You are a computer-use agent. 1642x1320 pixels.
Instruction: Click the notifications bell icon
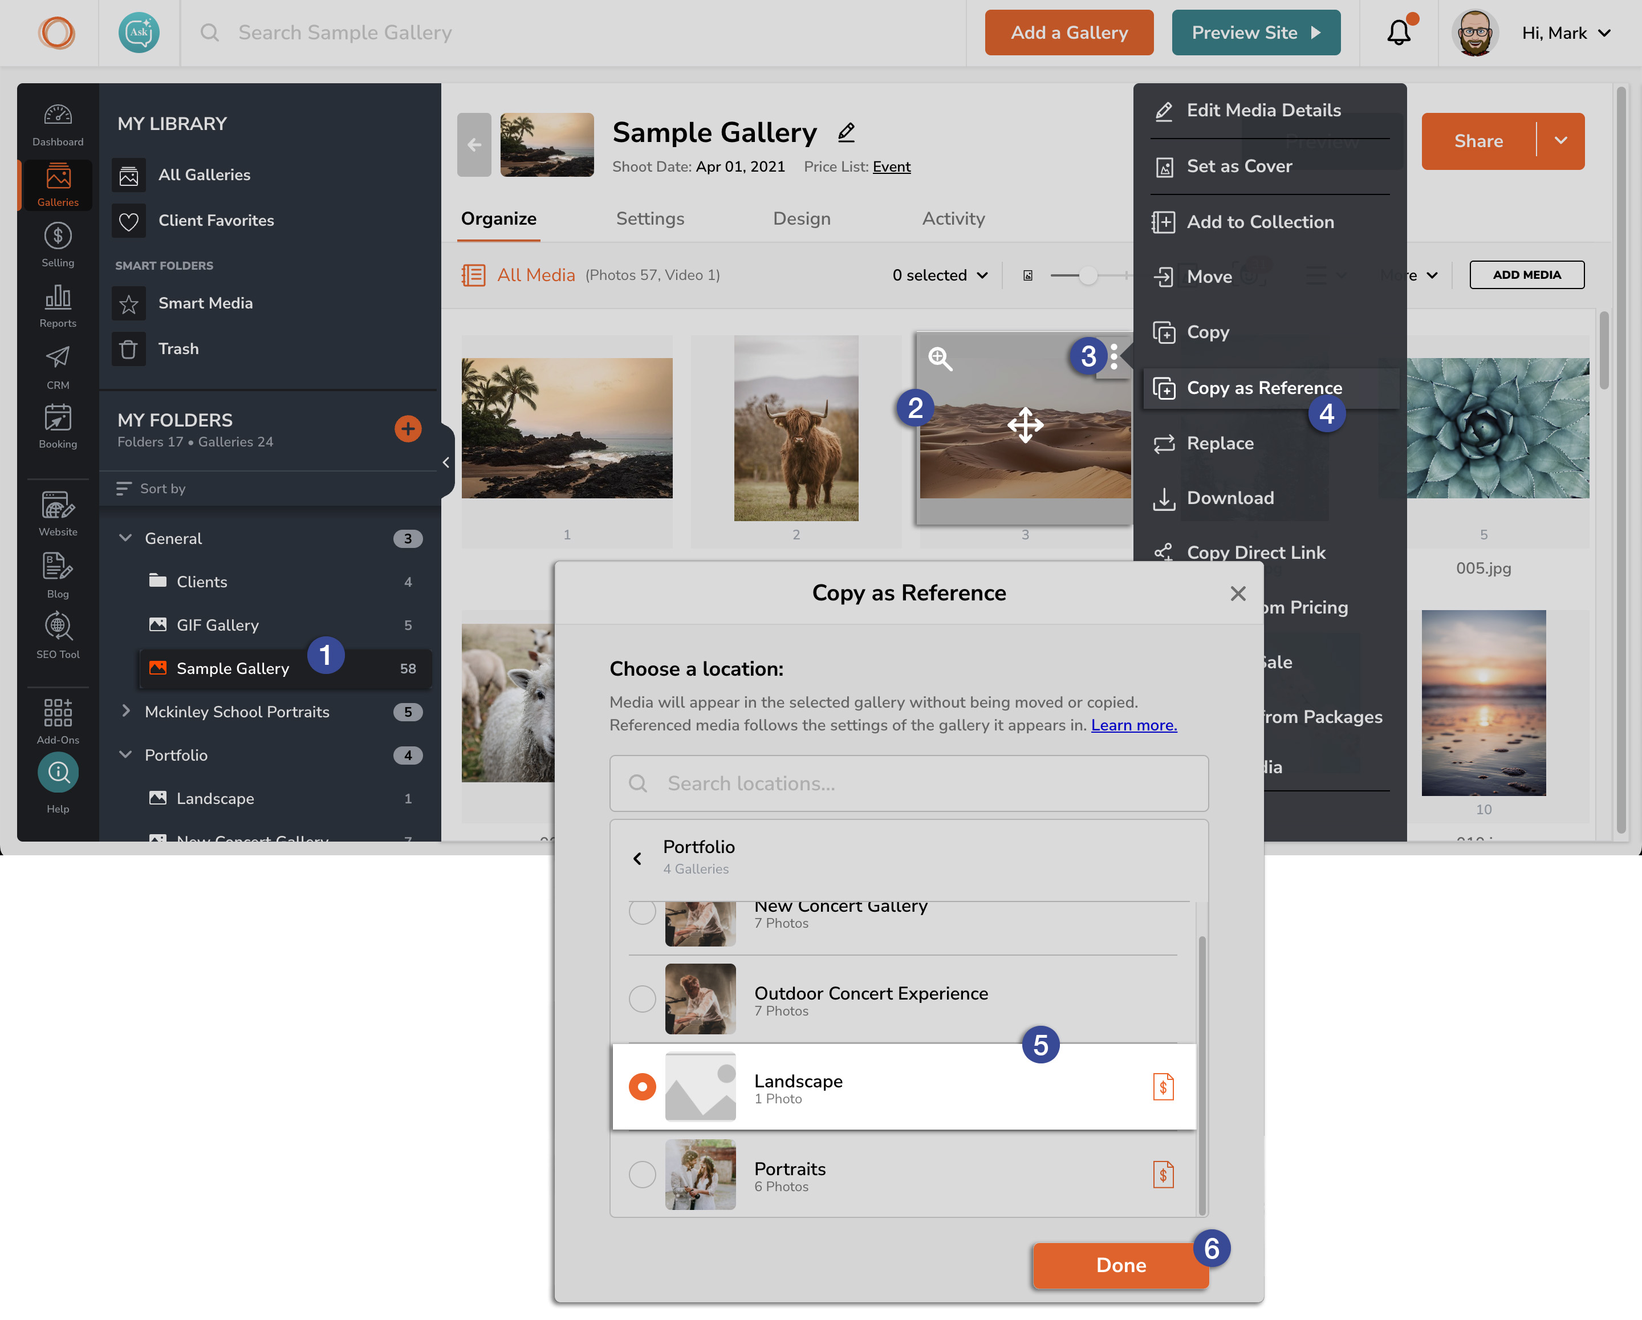[1399, 33]
